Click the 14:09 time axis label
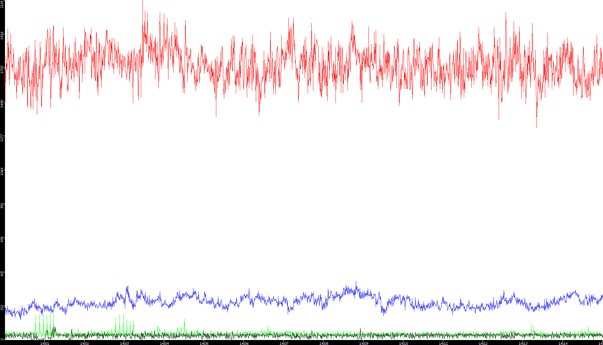The image size is (603, 345). tap(363, 343)
